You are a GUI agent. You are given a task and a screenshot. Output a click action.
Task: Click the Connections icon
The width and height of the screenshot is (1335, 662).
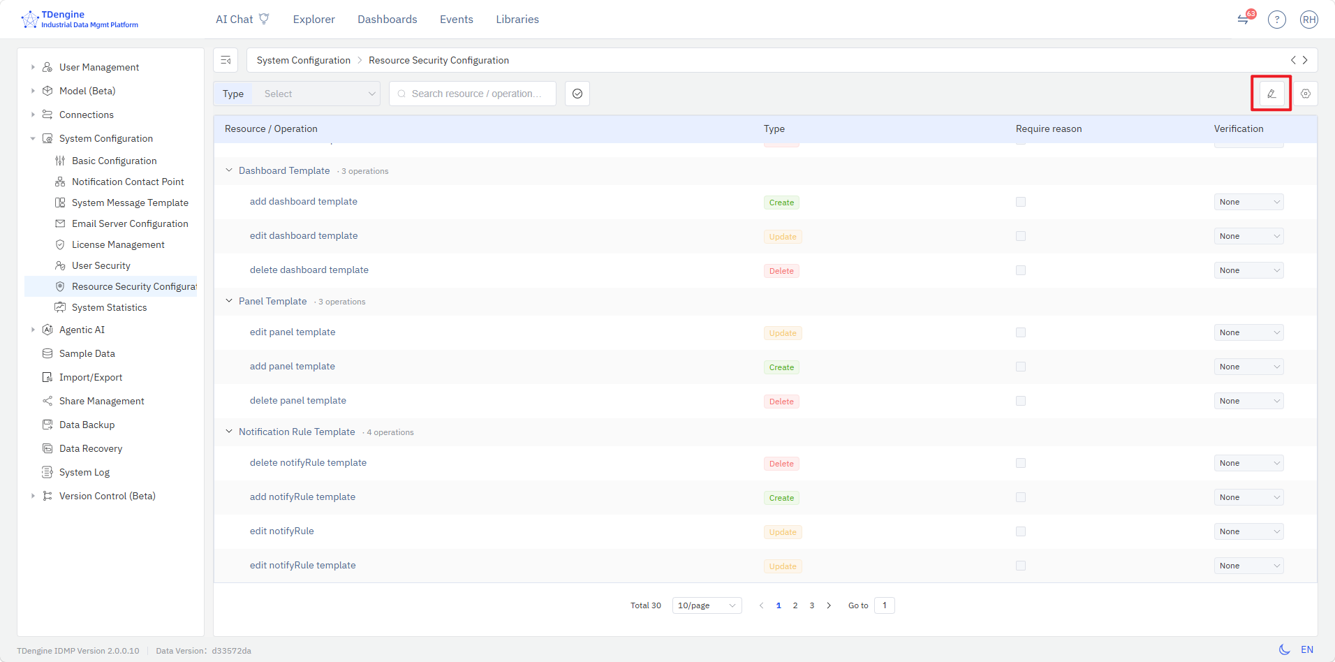[x=47, y=115]
